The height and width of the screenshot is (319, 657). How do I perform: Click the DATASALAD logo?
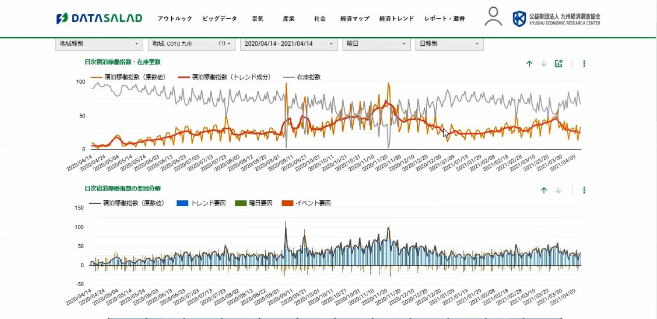(x=99, y=18)
